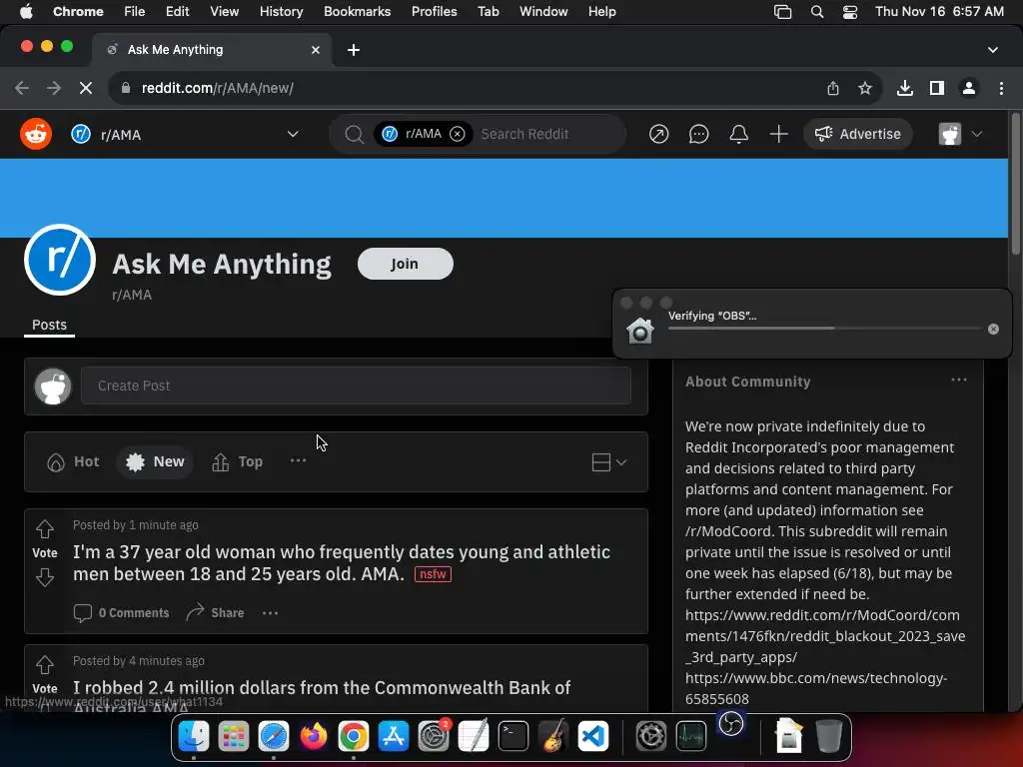This screenshot has height=767, width=1023.
Task: Open the Bookmarks menu
Action: [x=357, y=12]
